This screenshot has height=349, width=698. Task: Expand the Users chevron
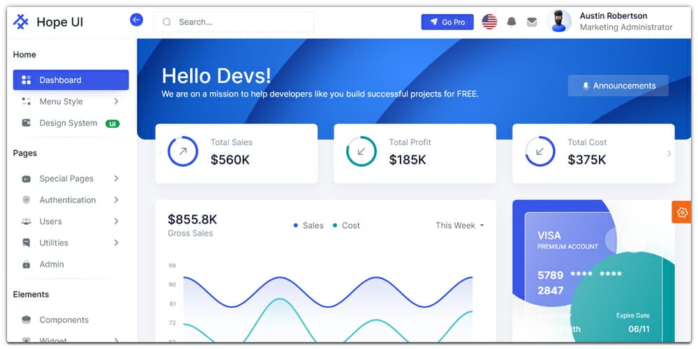[116, 221]
